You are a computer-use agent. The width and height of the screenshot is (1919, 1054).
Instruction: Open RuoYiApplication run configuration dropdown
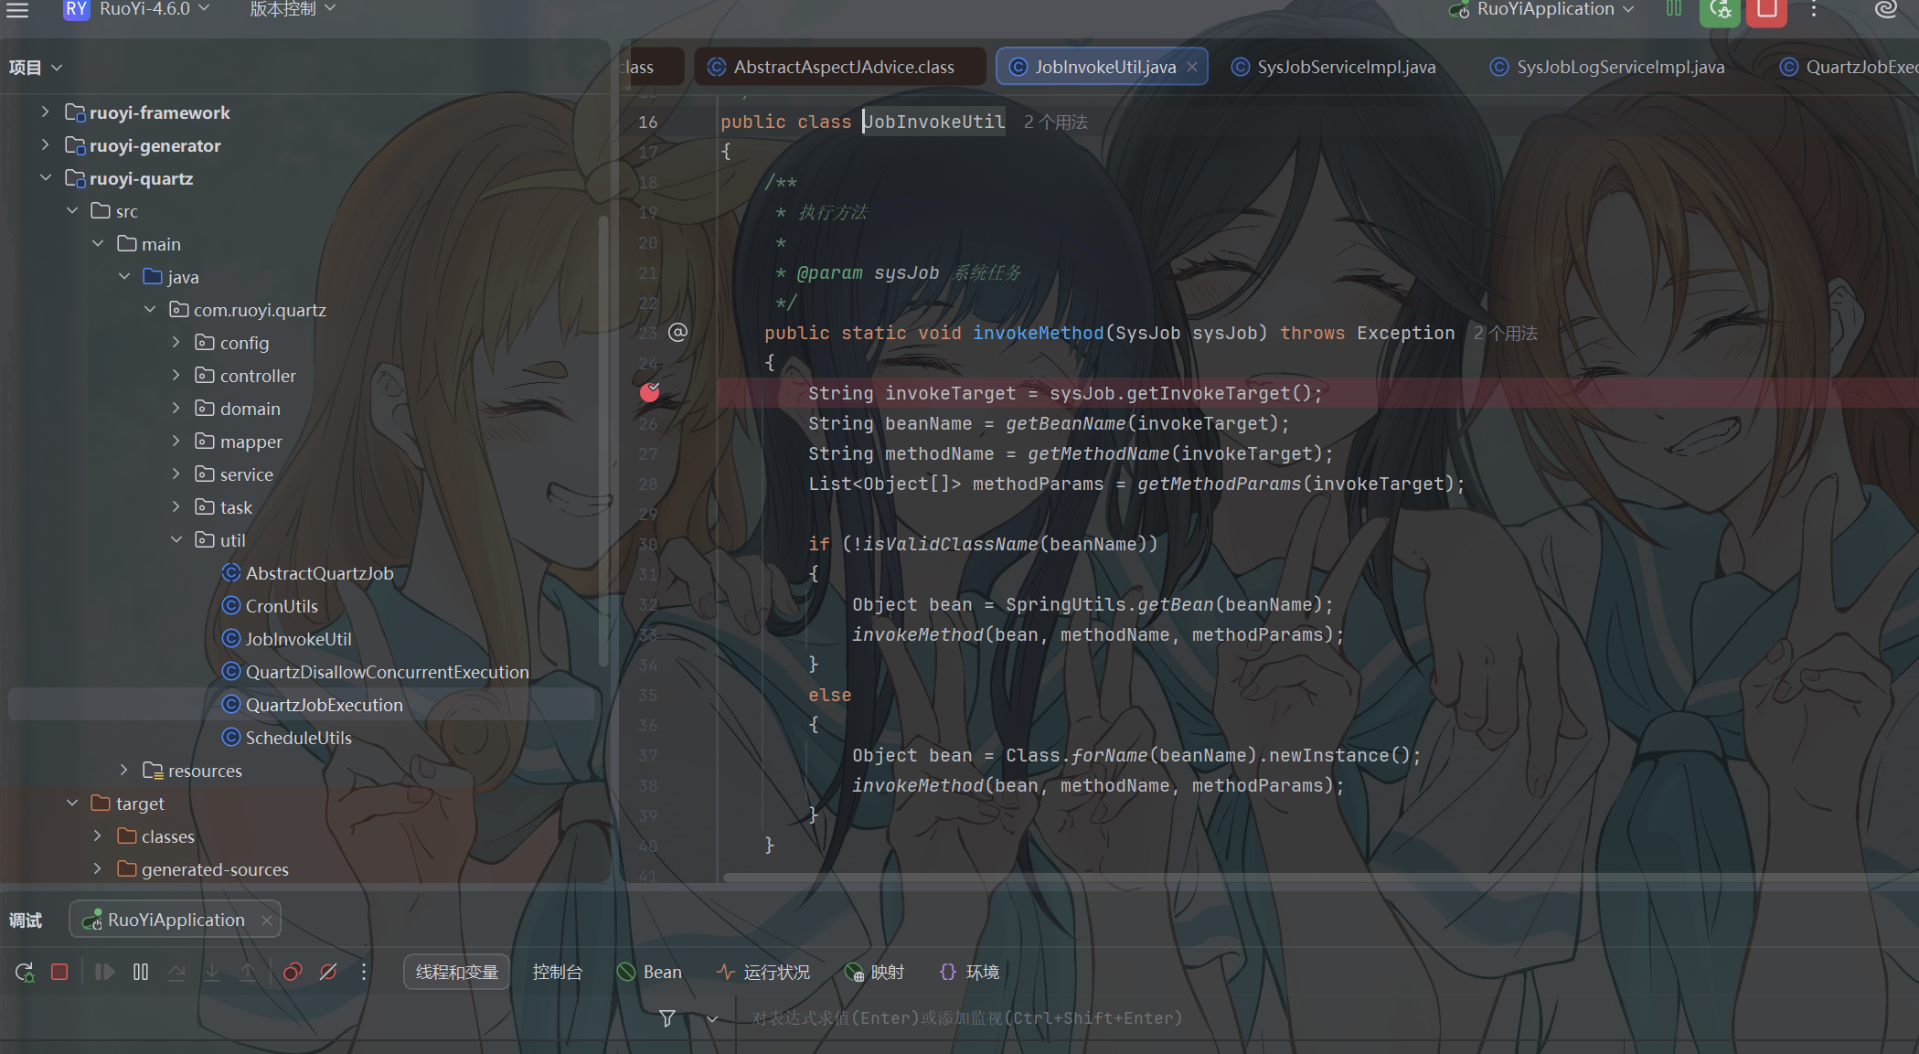click(1542, 10)
